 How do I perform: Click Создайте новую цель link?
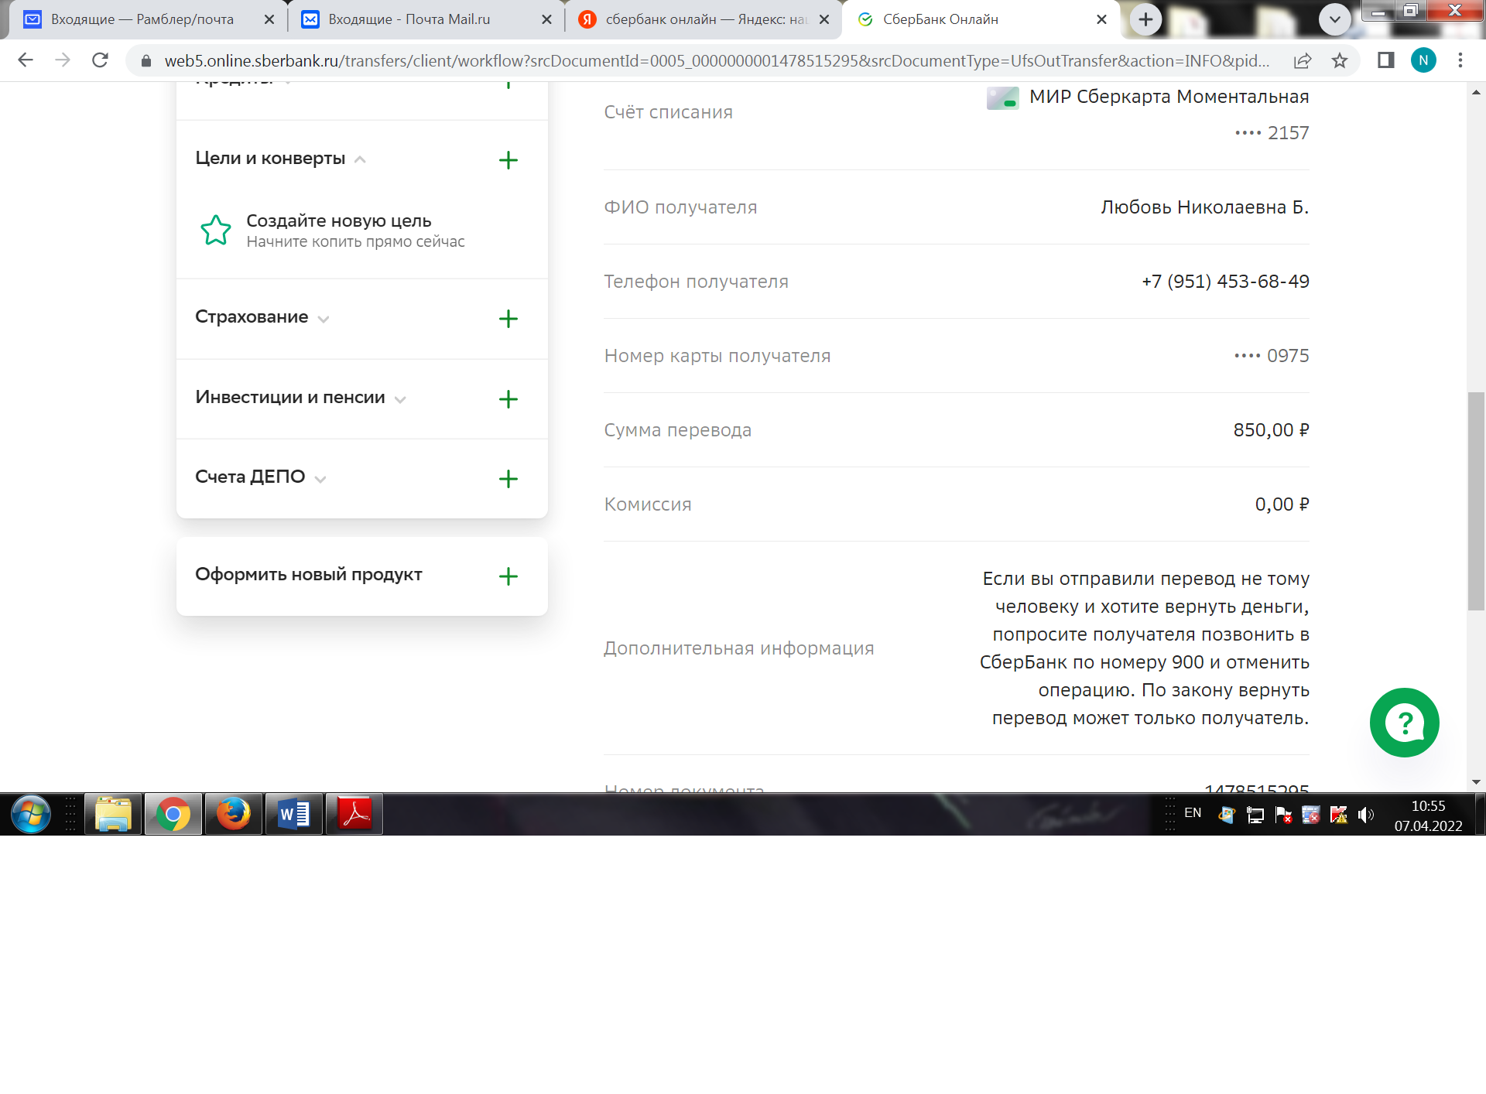click(x=339, y=221)
